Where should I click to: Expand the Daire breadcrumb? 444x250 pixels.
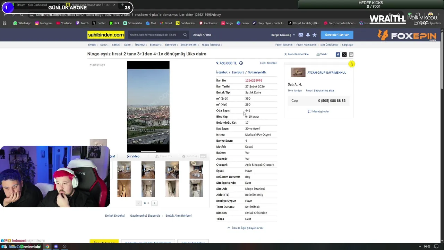pos(128,45)
